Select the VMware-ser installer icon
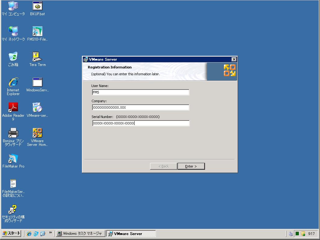This screenshot has height=240, width=320. (37, 110)
